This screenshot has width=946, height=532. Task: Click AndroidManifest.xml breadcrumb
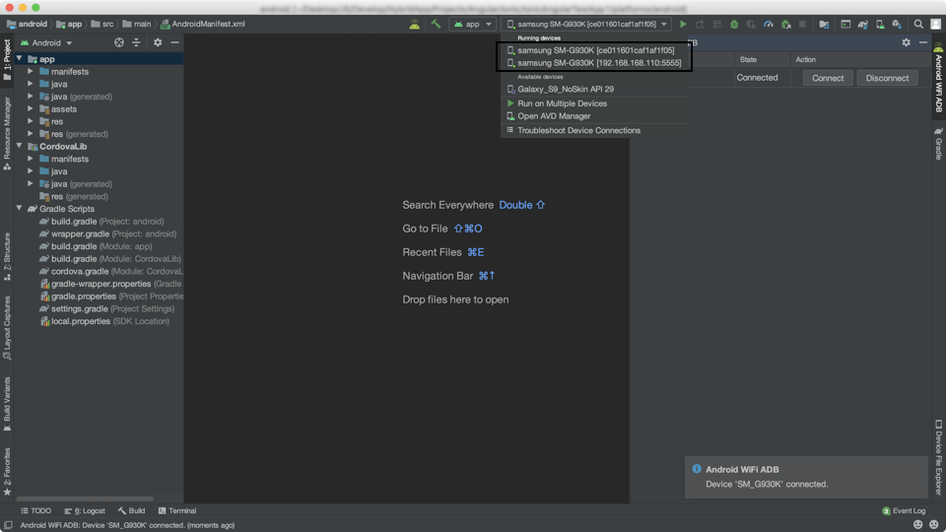pos(203,24)
